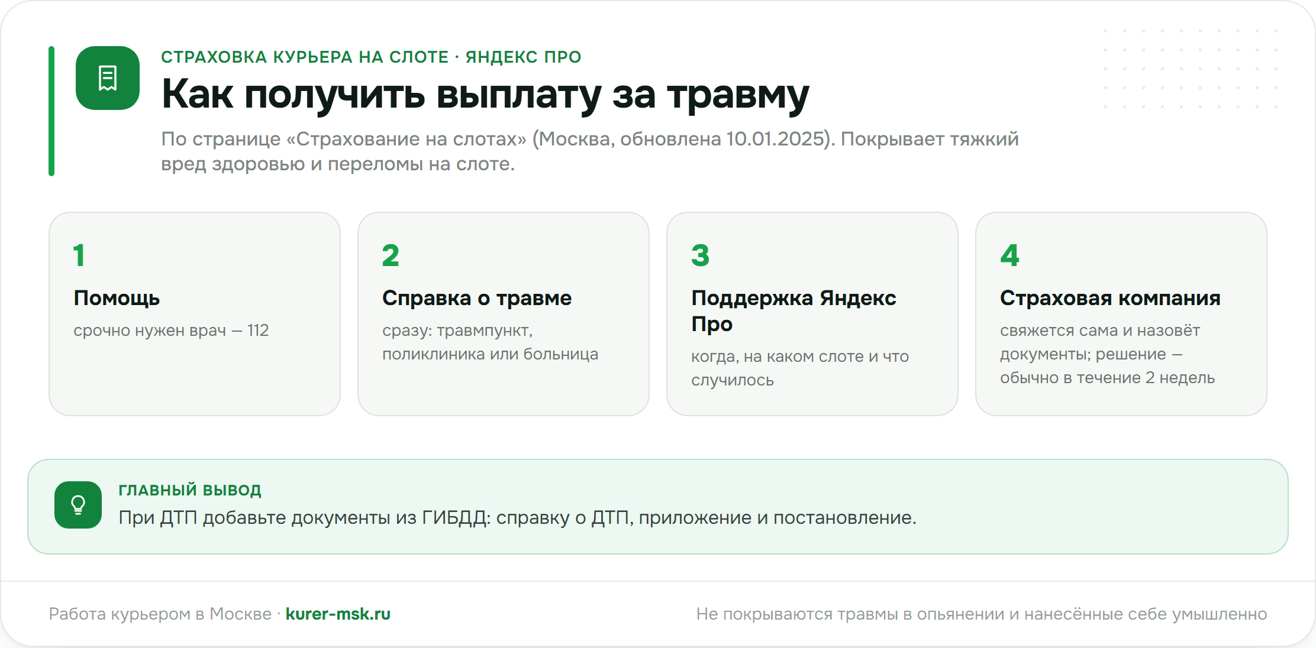Click the lightbulb icon in the key takeaway box

click(78, 505)
